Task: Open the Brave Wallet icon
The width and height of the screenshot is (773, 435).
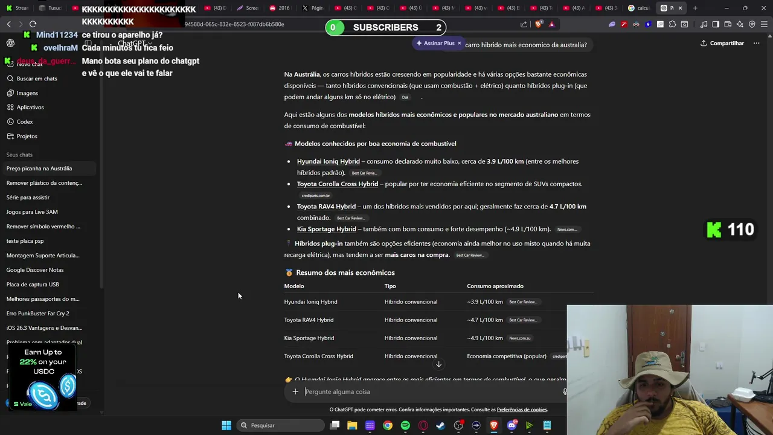Action: (x=728, y=24)
